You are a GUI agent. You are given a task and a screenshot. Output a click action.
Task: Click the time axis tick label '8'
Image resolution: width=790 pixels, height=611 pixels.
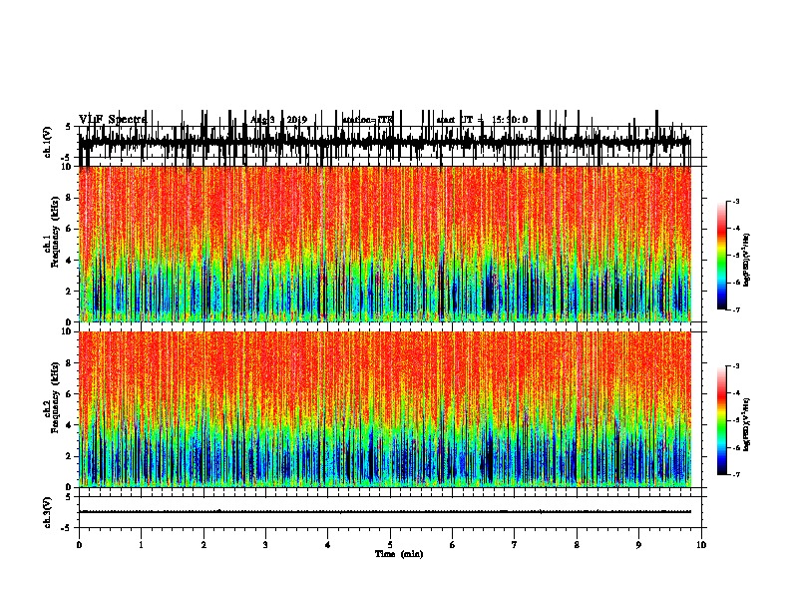point(577,544)
